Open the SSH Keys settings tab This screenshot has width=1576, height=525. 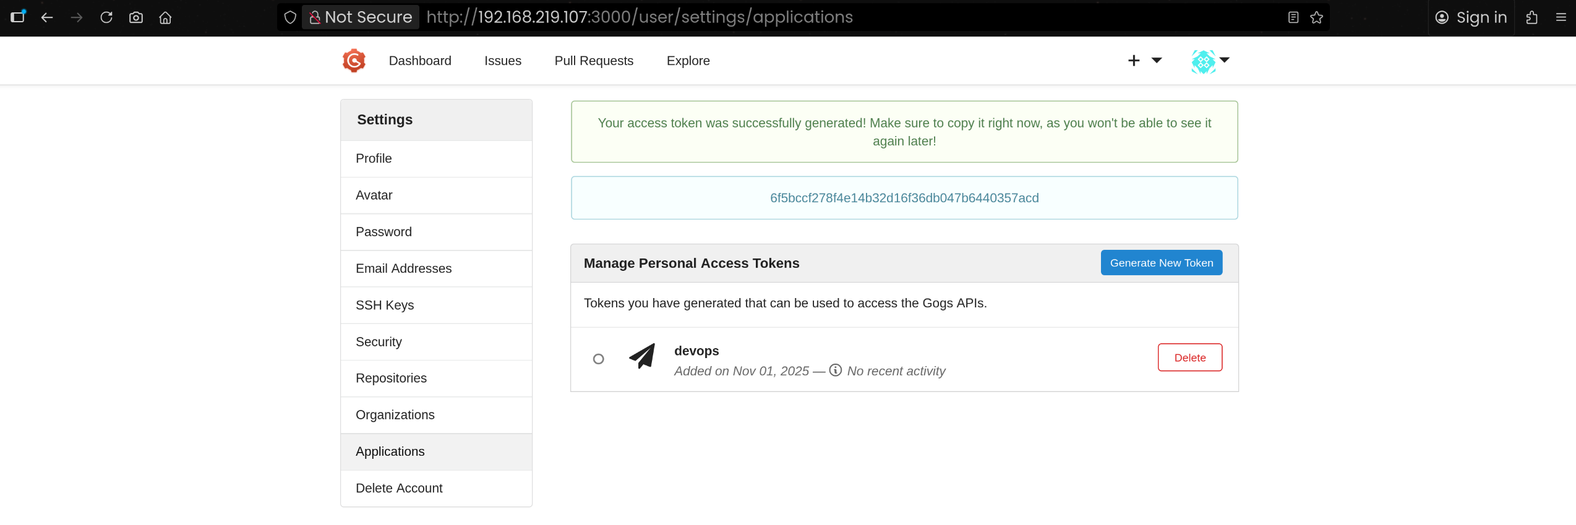tap(385, 305)
